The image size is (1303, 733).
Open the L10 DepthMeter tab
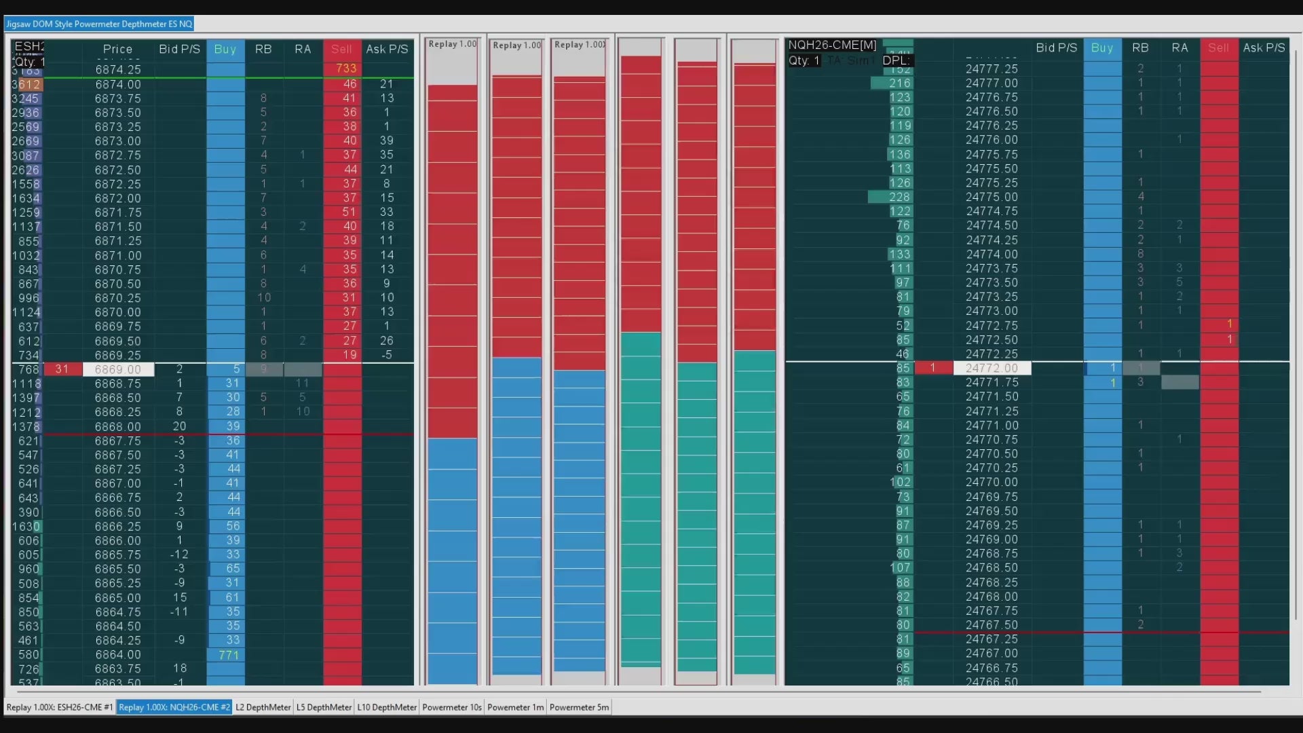387,707
